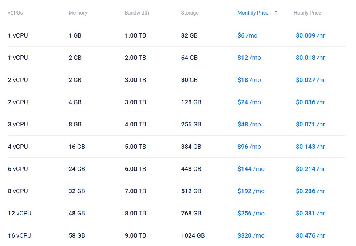
Task: Sort table by Monthly Price header
Action: pos(253,13)
